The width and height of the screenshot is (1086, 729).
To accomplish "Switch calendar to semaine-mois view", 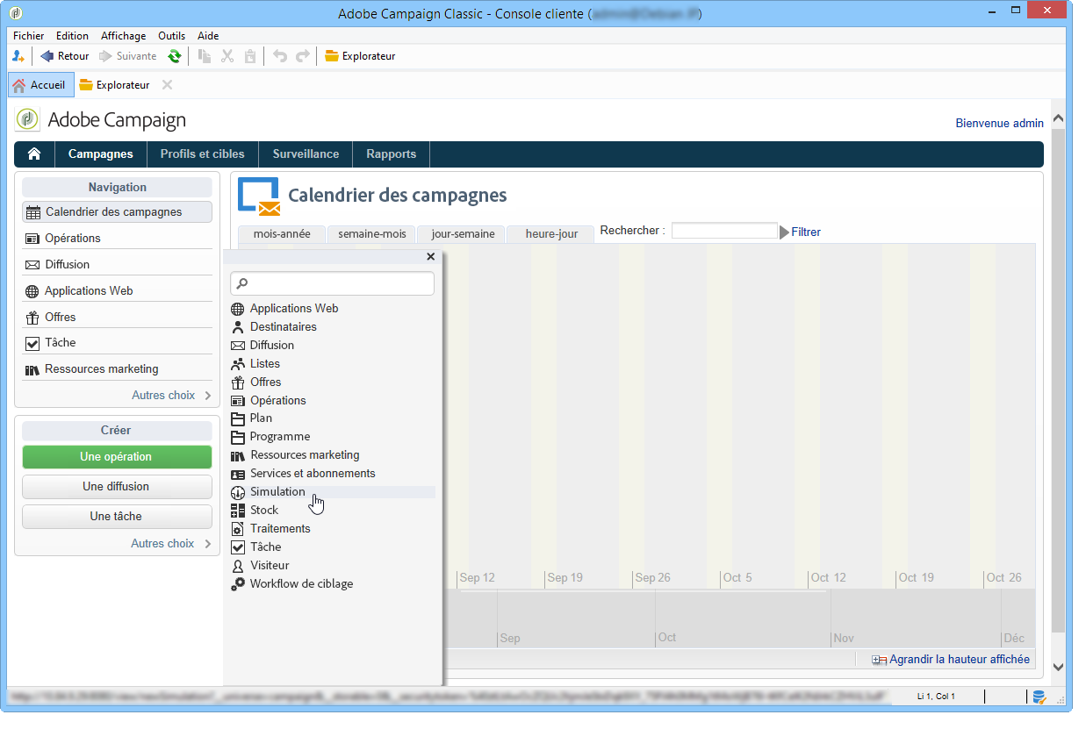I will click(x=372, y=234).
